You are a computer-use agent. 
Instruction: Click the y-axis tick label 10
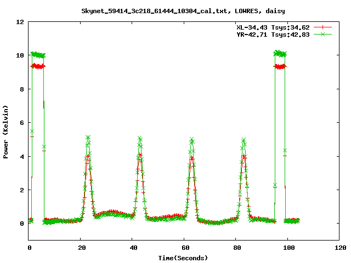[20, 55]
